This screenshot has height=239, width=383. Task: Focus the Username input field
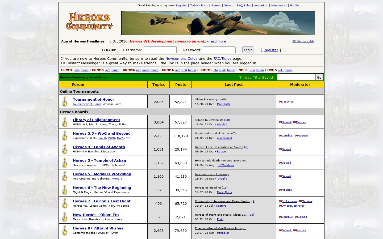(x=160, y=50)
